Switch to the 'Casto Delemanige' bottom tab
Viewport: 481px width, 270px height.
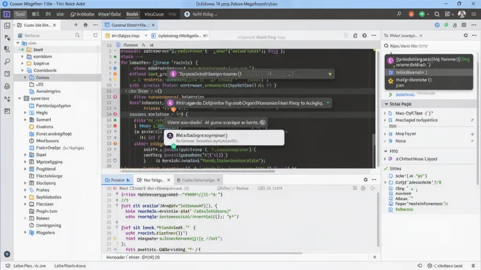[198, 180]
